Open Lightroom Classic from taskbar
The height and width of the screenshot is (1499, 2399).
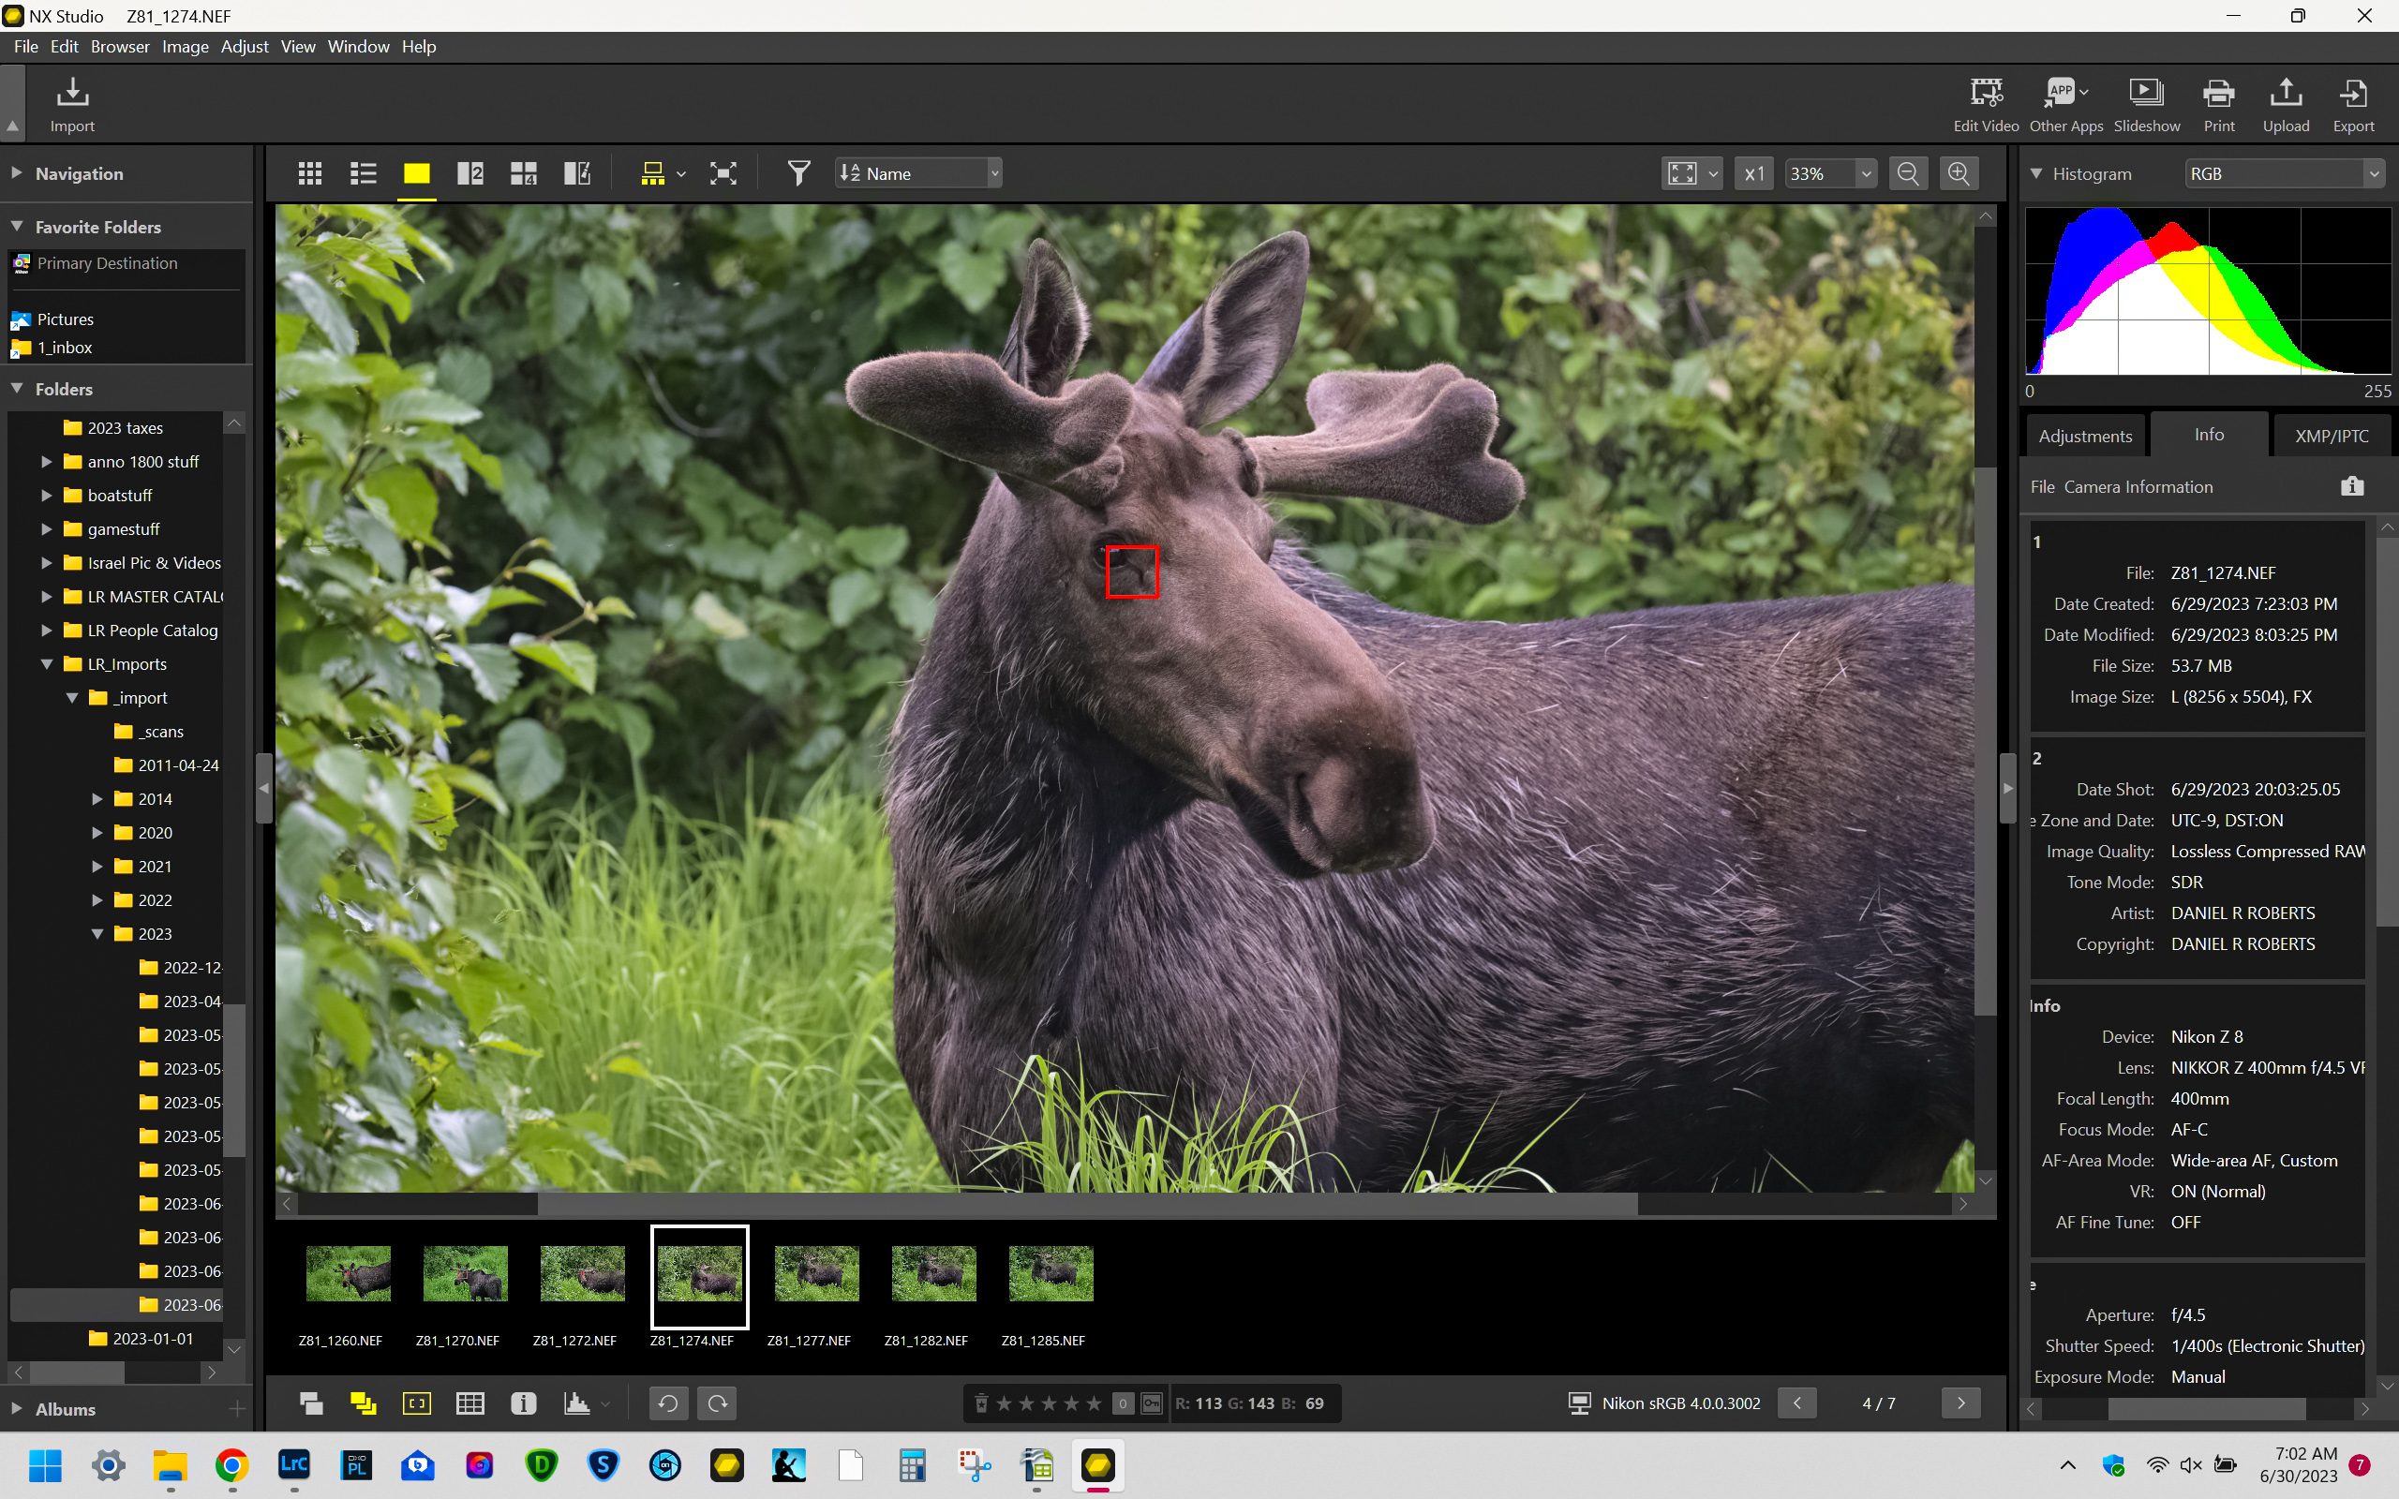point(293,1465)
